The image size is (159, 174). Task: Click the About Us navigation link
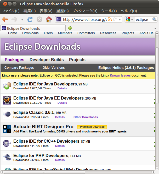tap(146, 33)
